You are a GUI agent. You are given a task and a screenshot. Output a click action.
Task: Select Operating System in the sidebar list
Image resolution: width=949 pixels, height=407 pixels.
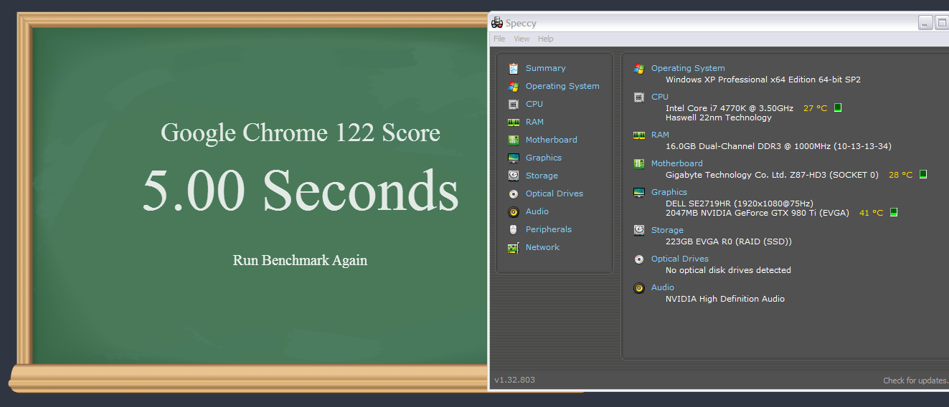(562, 86)
